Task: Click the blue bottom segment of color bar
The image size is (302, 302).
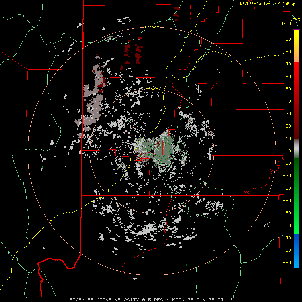Action: coord(296,251)
